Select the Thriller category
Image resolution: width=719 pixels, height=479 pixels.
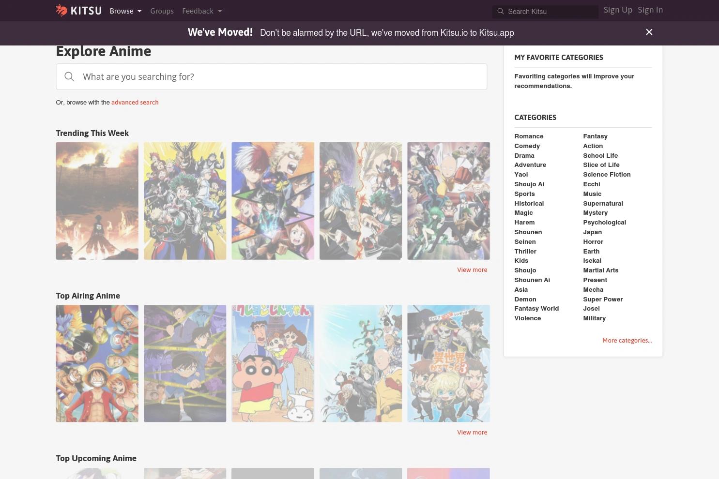point(525,251)
